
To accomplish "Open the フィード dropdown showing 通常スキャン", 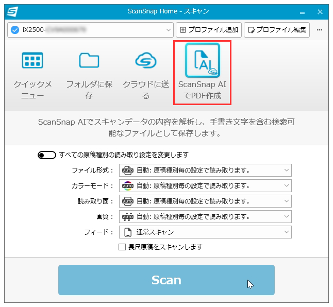I will coord(205,232).
